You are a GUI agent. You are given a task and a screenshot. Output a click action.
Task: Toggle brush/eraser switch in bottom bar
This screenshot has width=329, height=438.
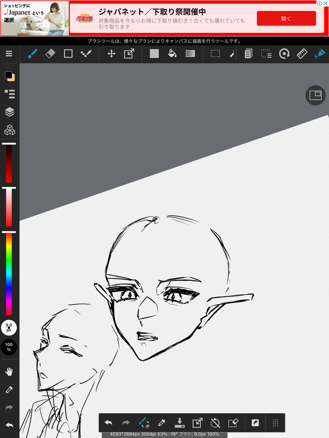coord(144,423)
